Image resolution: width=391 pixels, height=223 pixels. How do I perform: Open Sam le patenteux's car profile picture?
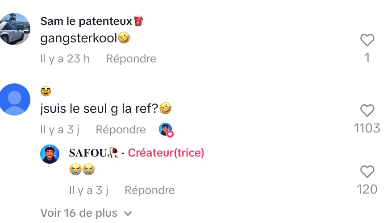pos(15,29)
